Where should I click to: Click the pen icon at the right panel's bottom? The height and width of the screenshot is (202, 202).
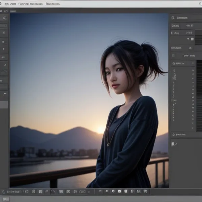[174, 144]
